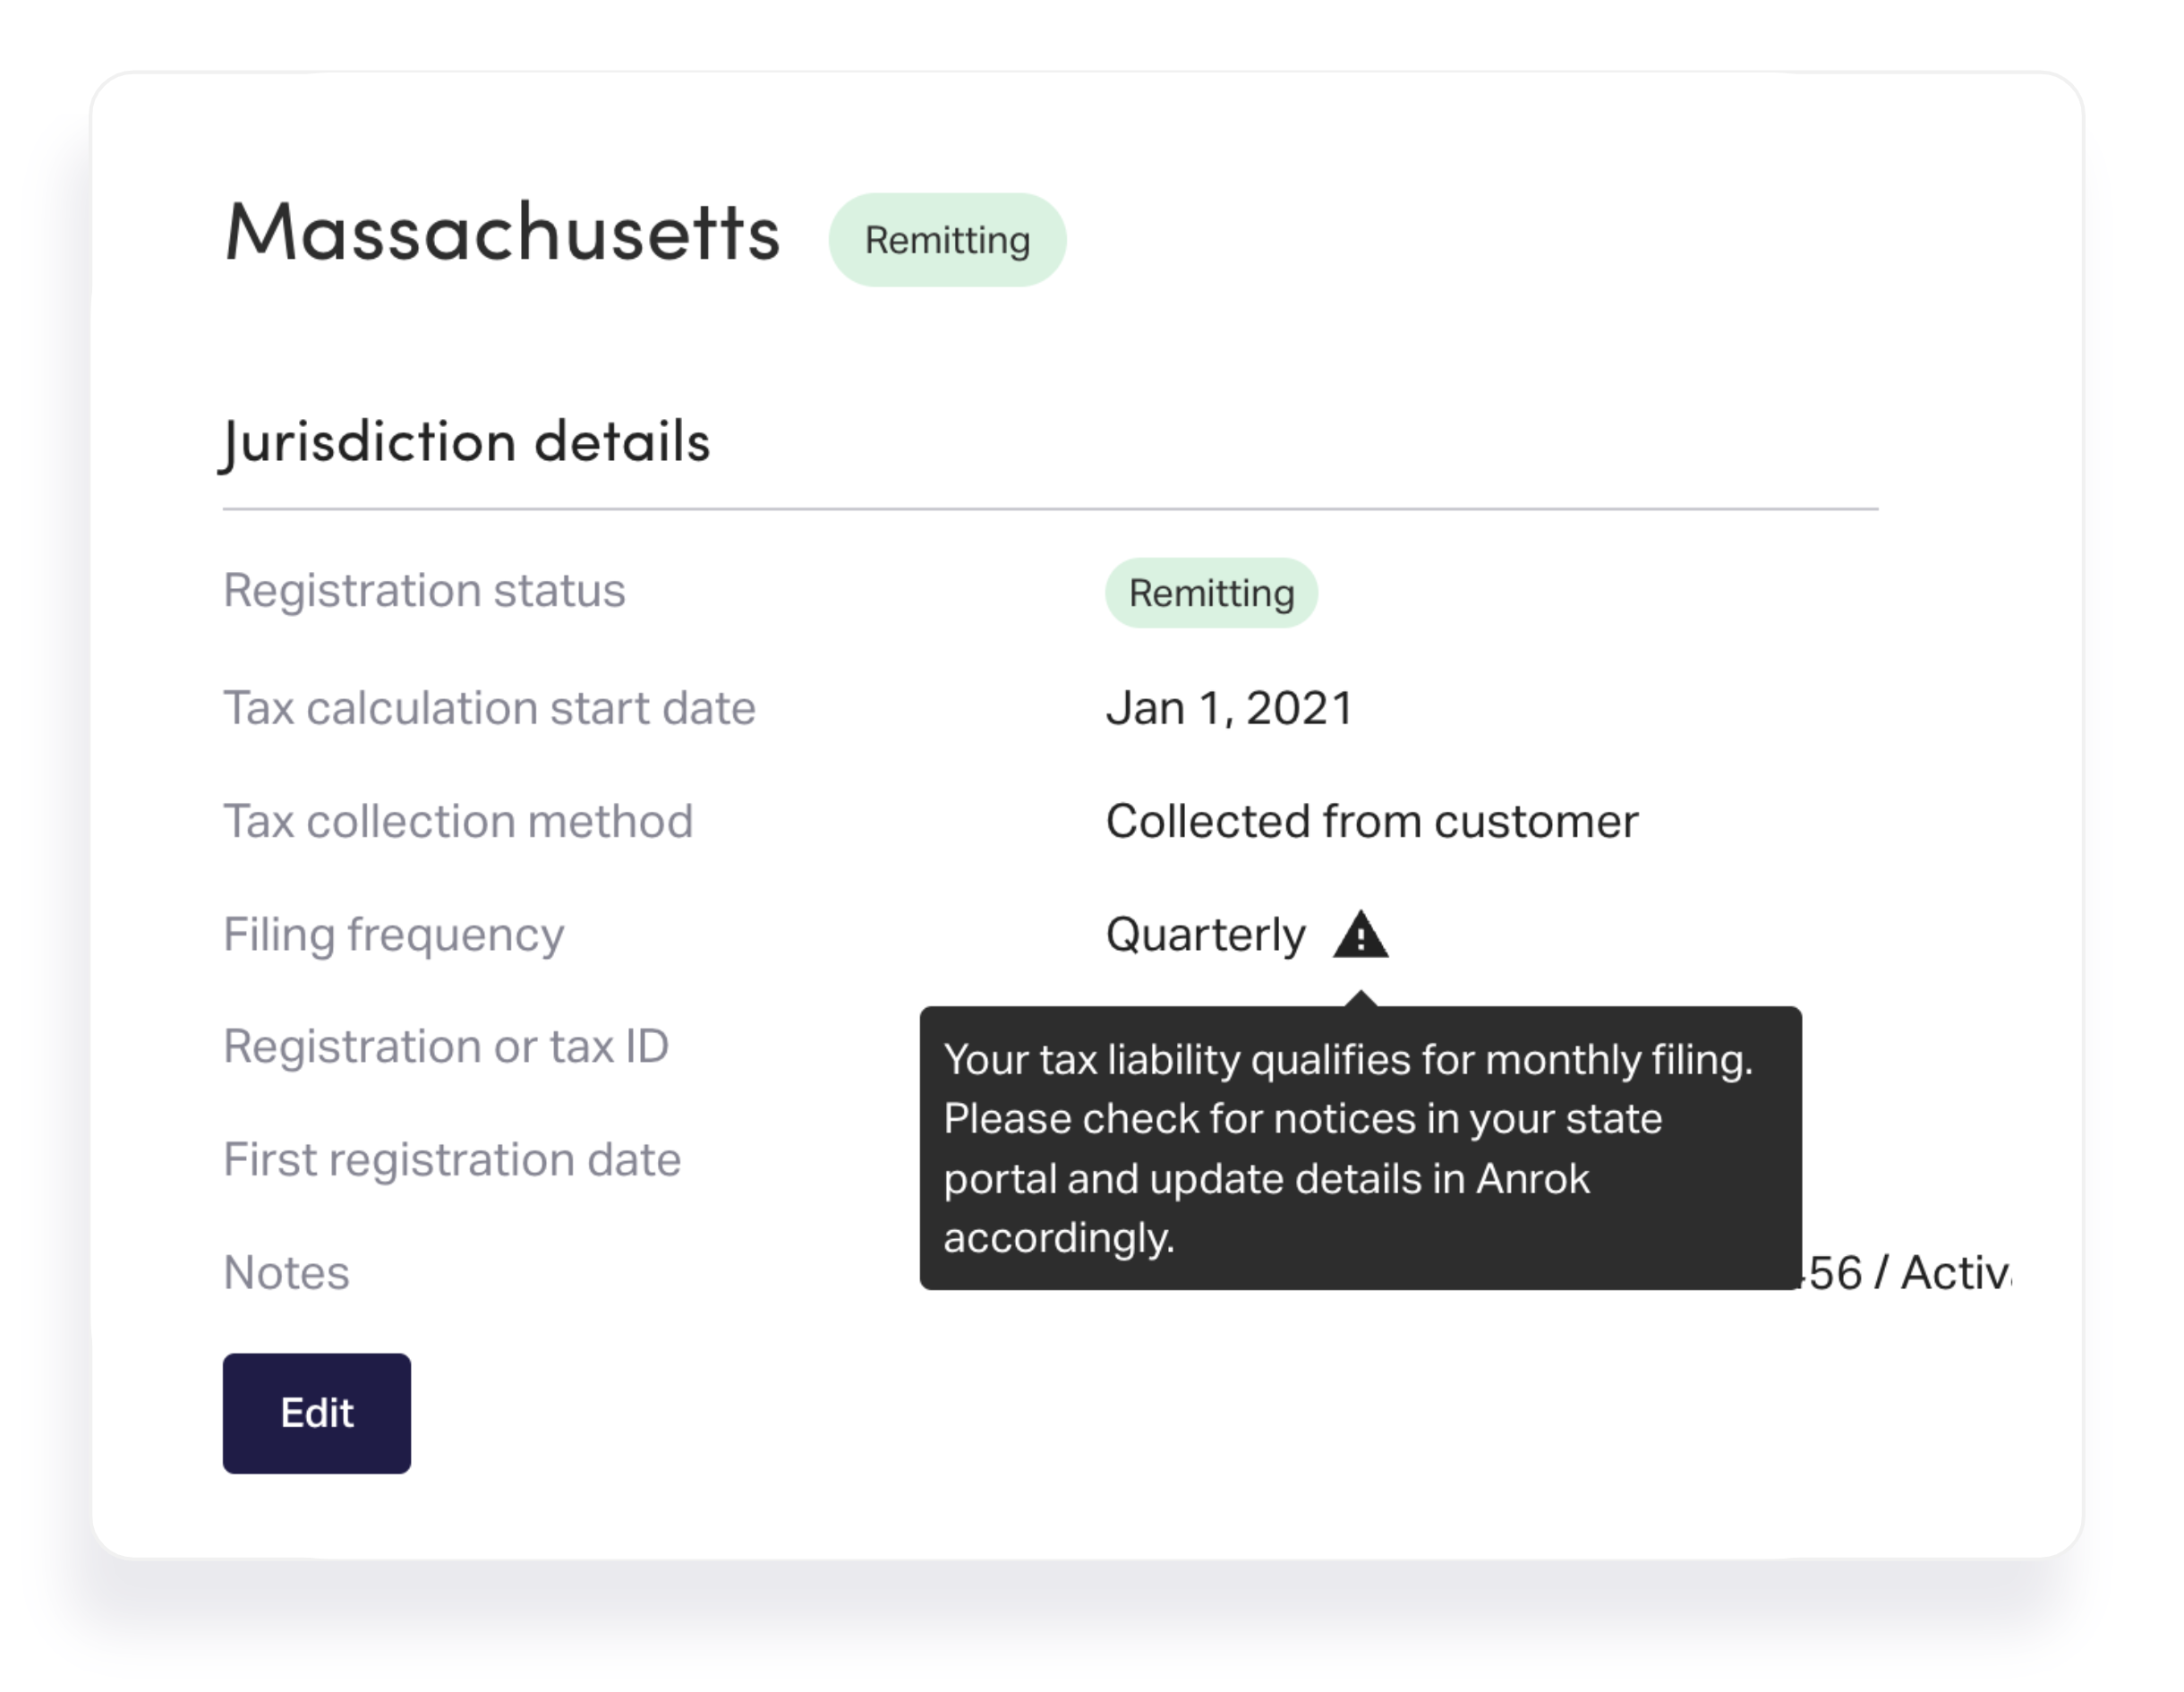
Task: Select the Jan 1, 2021 start date value
Action: tap(1229, 708)
